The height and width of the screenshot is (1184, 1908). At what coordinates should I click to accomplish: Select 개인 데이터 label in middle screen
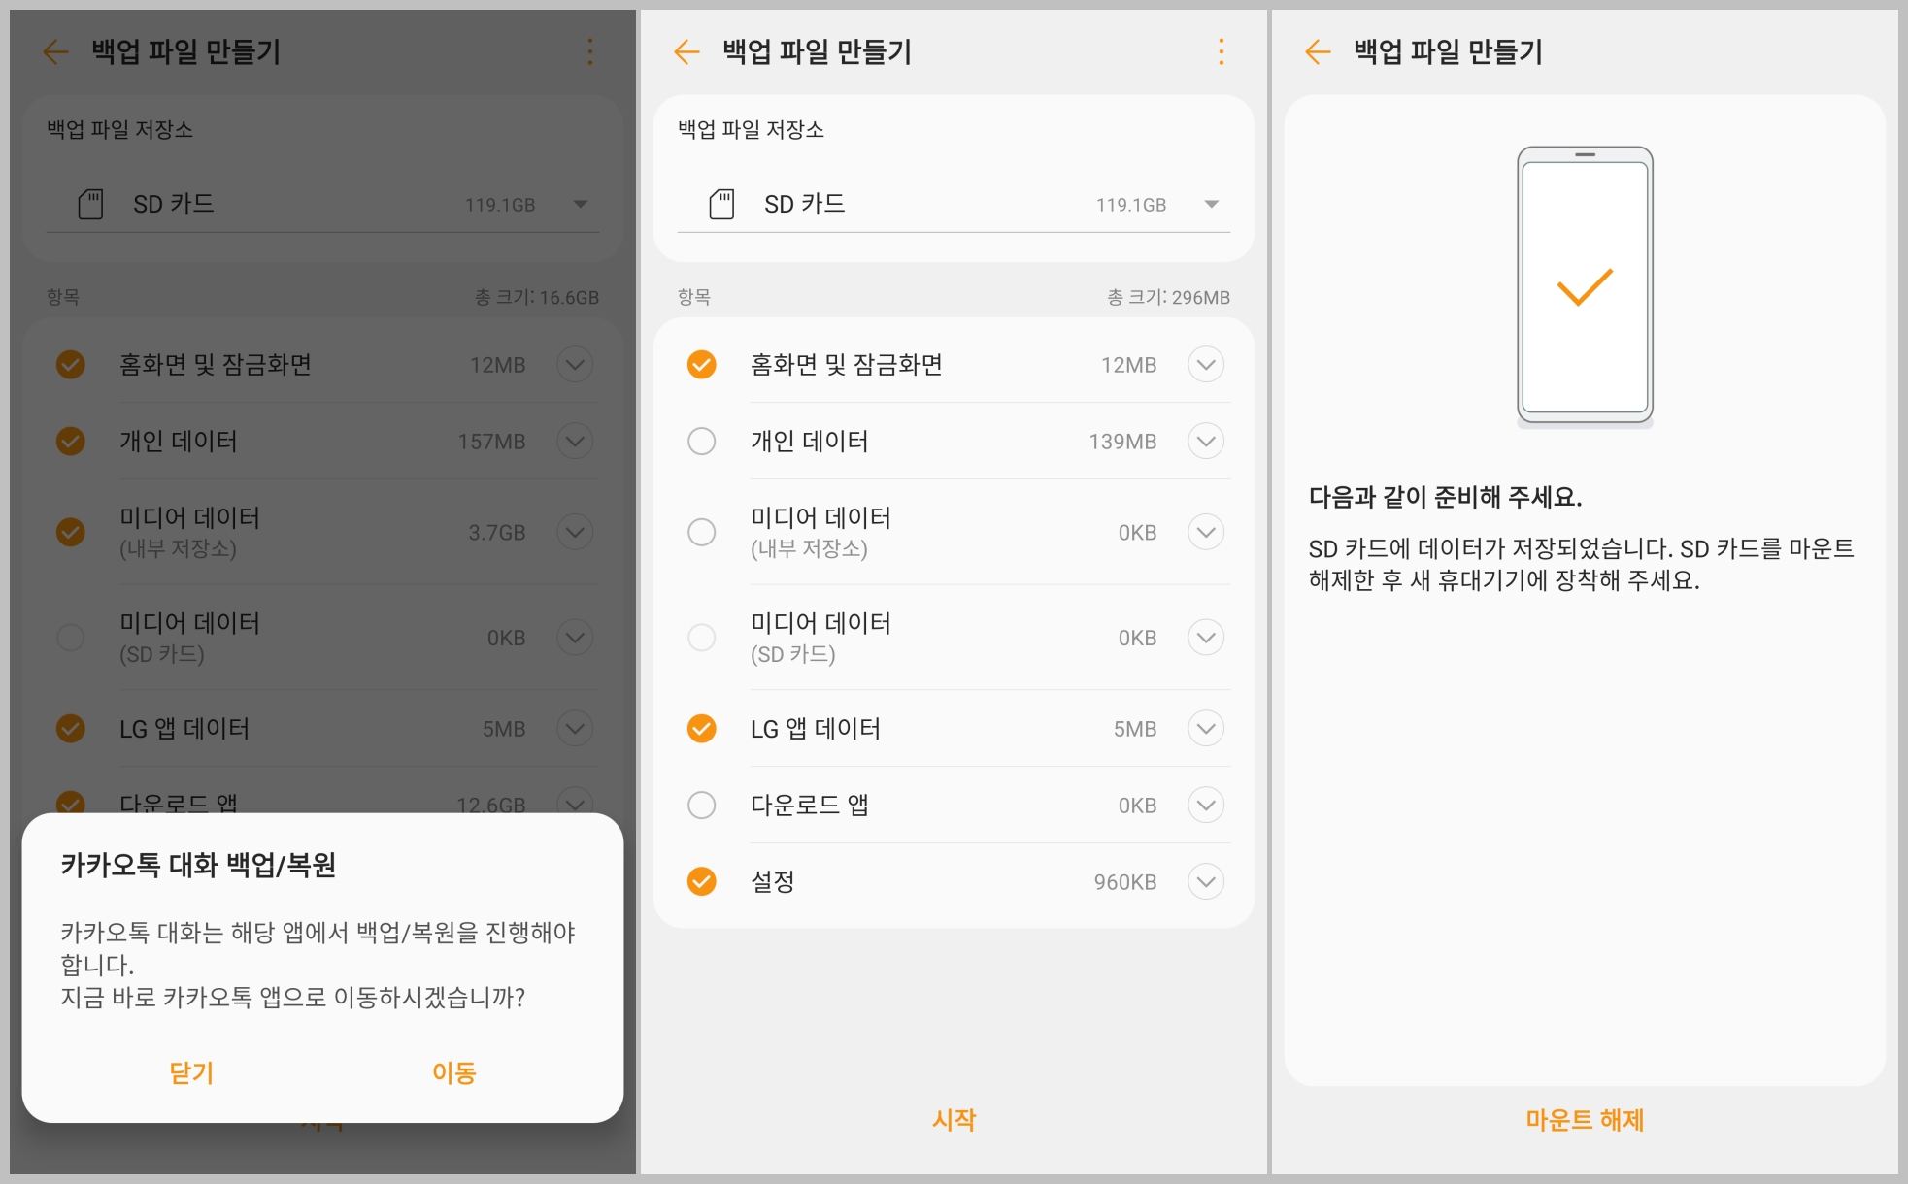[810, 442]
